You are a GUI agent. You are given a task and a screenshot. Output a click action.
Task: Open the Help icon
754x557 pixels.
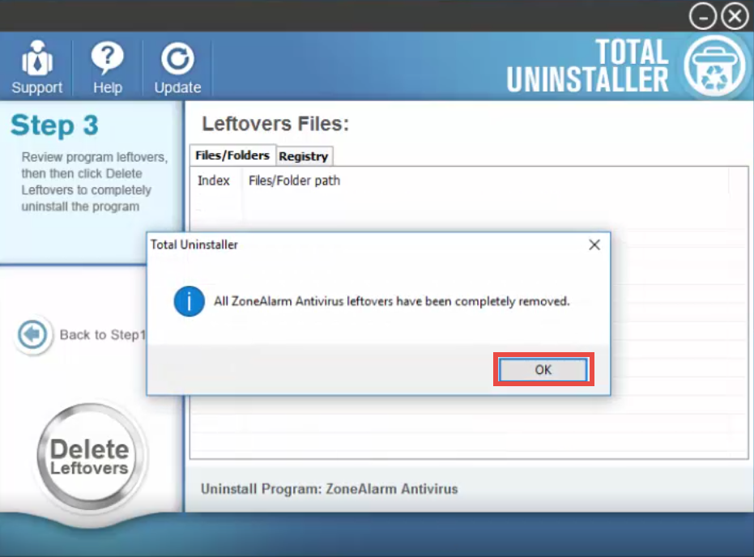coord(107,67)
